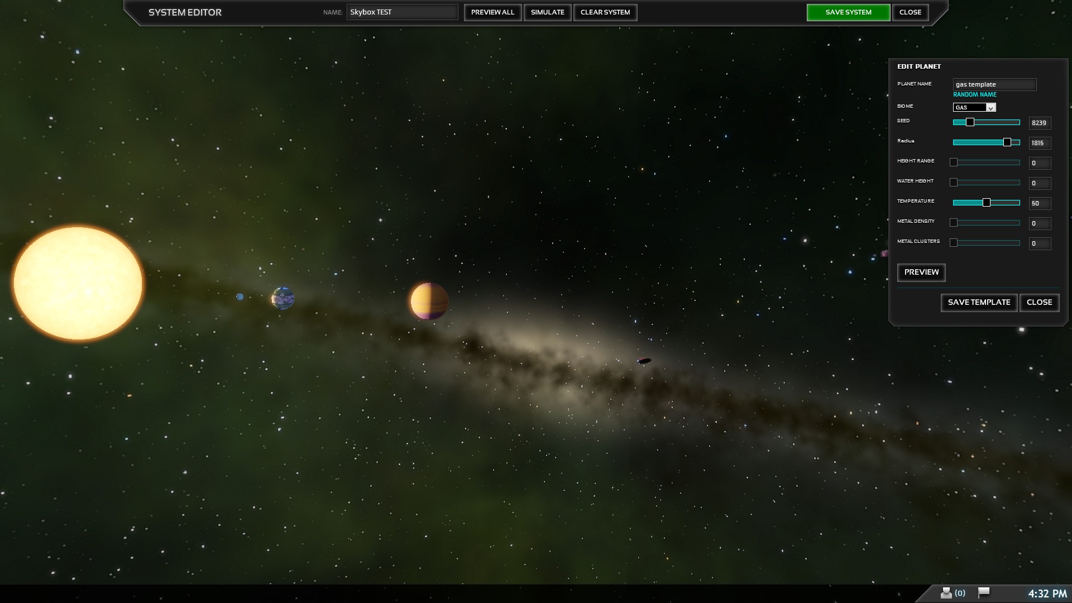Click the SAVE SYSTEM button
The image size is (1072, 603).
(848, 12)
